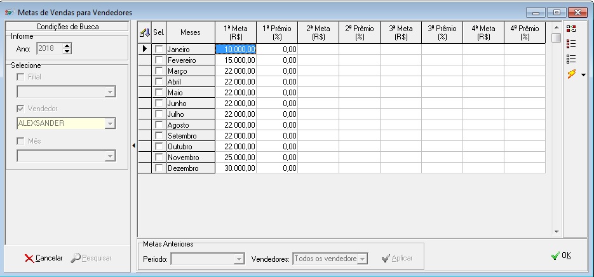Click the grid scrollbar up arrow
The width and height of the screenshot is (594, 277).
[556, 27]
